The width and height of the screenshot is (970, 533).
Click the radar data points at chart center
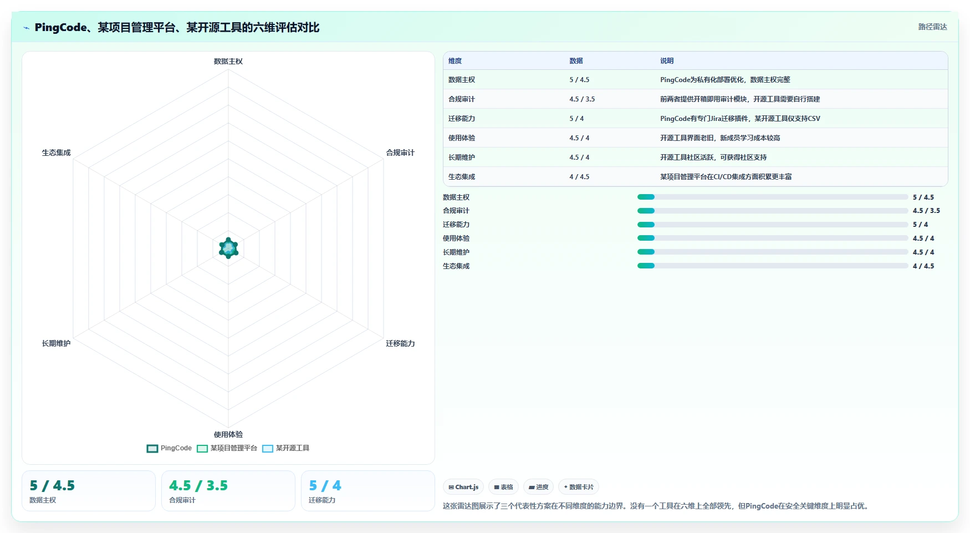pyautogui.click(x=228, y=248)
